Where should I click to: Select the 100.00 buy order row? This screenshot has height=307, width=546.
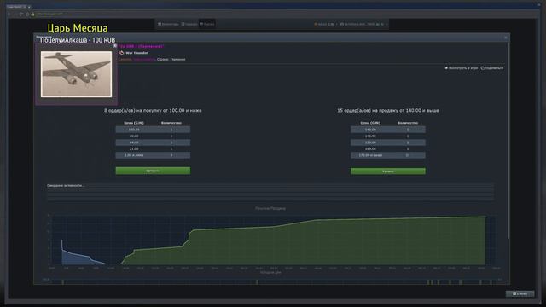pos(153,130)
